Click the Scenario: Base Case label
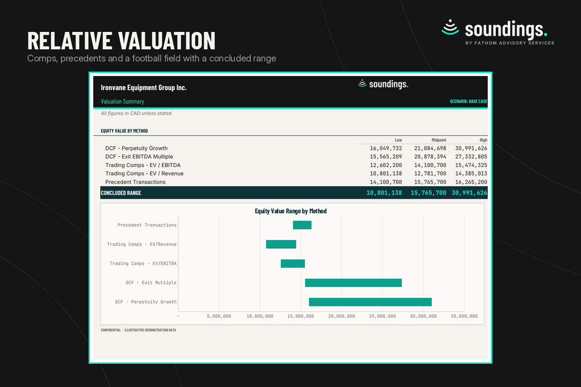Image resolution: width=581 pixels, height=387 pixels. [x=469, y=102]
